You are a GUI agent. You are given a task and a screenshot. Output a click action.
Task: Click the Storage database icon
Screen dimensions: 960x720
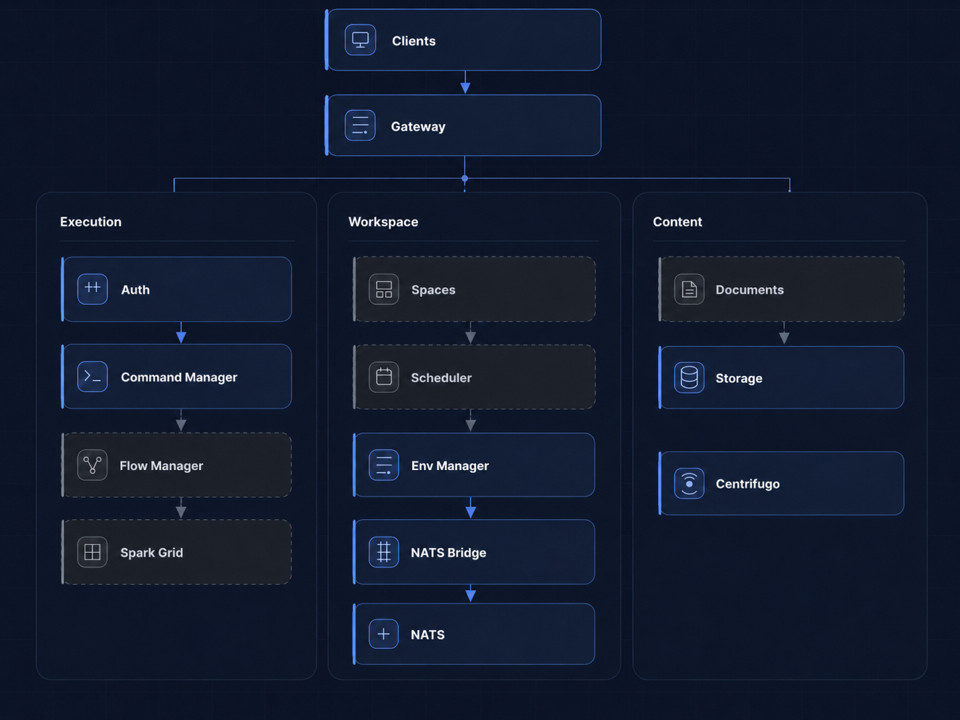[x=690, y=378]
